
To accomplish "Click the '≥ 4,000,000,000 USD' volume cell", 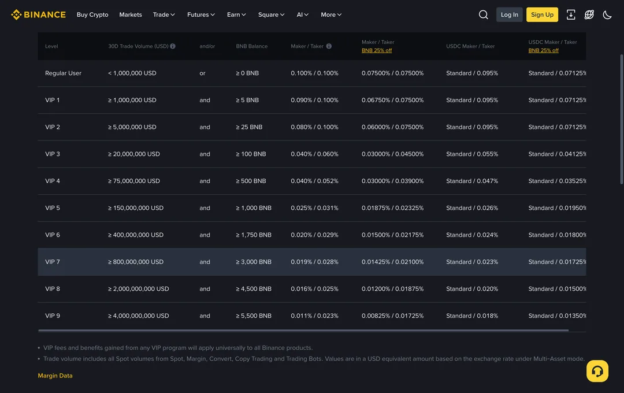I will point(139,316).
